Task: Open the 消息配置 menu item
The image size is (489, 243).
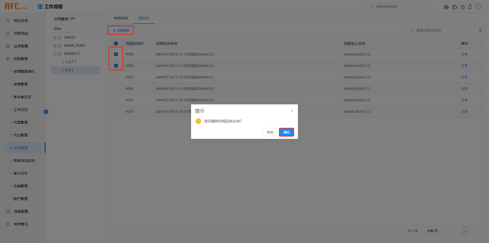Action: click(x=21, y=211)
